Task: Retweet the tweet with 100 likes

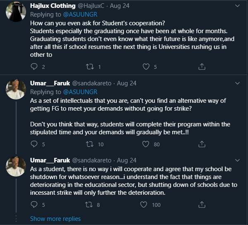Action: [89, 204]
